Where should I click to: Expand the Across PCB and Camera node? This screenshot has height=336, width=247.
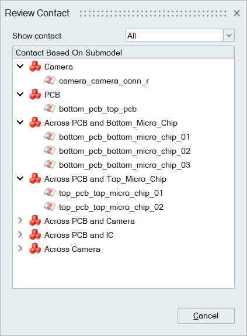(20, 220)
